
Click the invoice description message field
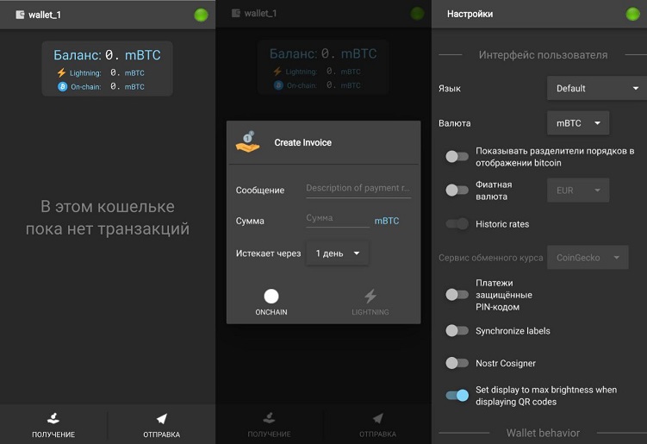(358, 188)
